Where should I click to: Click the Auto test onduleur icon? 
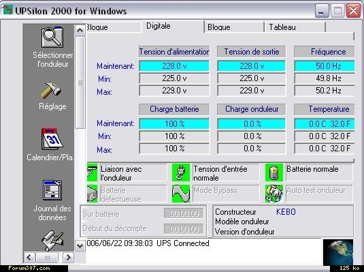point(274,194)
